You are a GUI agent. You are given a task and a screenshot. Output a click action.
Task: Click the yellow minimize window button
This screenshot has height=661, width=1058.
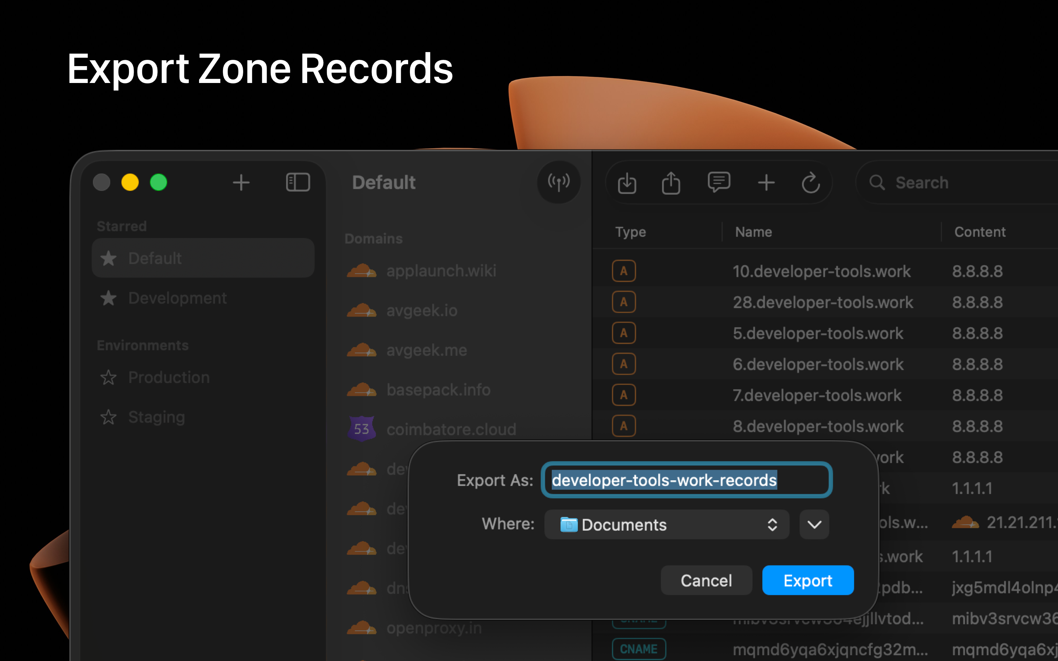tap(130, 182)
